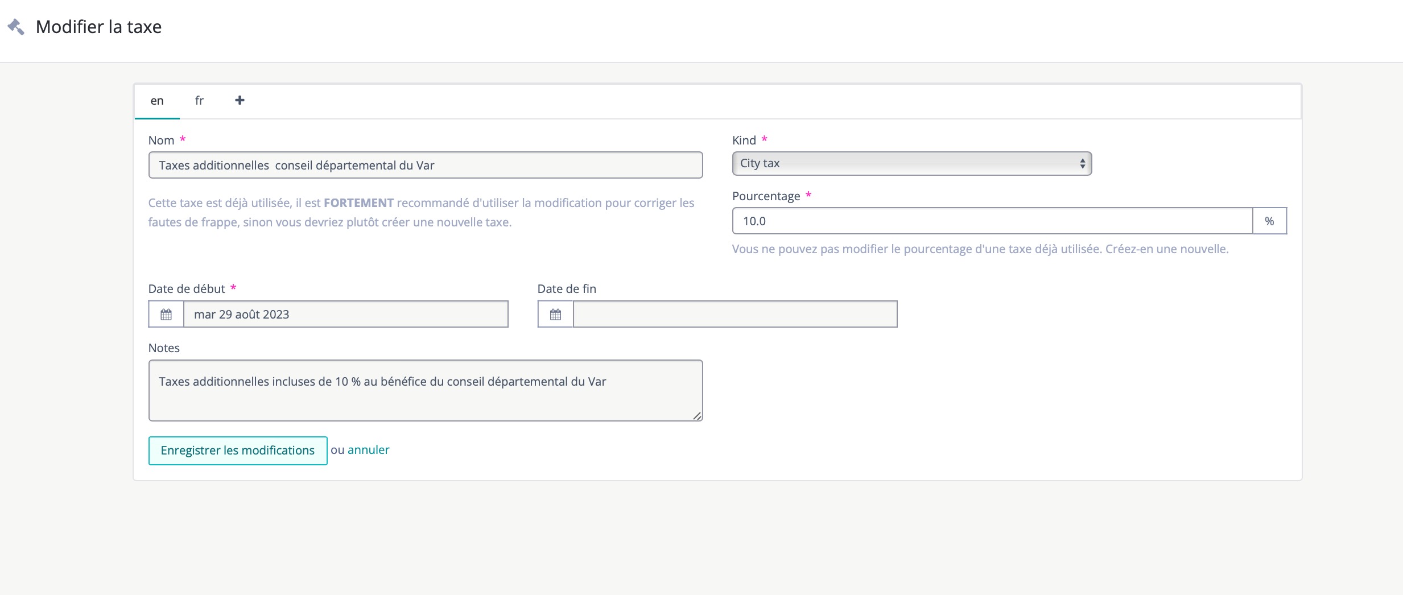Image resolution: width=1403 pixels, height=595 pixels.
Task: Click the Pourcentage field label
Action: (766, 196)
